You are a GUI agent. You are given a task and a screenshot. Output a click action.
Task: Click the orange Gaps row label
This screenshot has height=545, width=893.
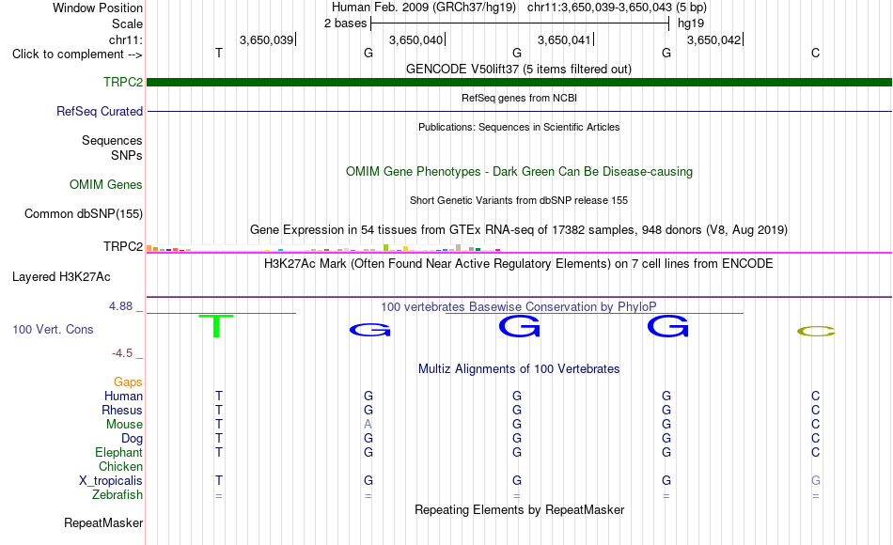tap(128, 382)
